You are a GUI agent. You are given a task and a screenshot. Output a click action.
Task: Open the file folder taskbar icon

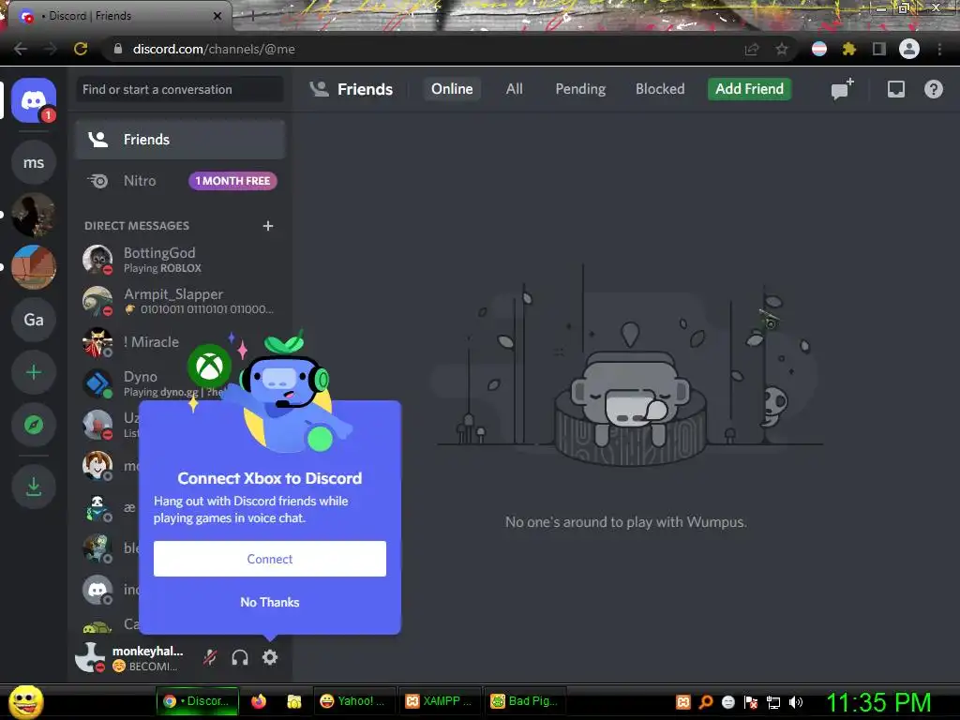coord(294,701)
